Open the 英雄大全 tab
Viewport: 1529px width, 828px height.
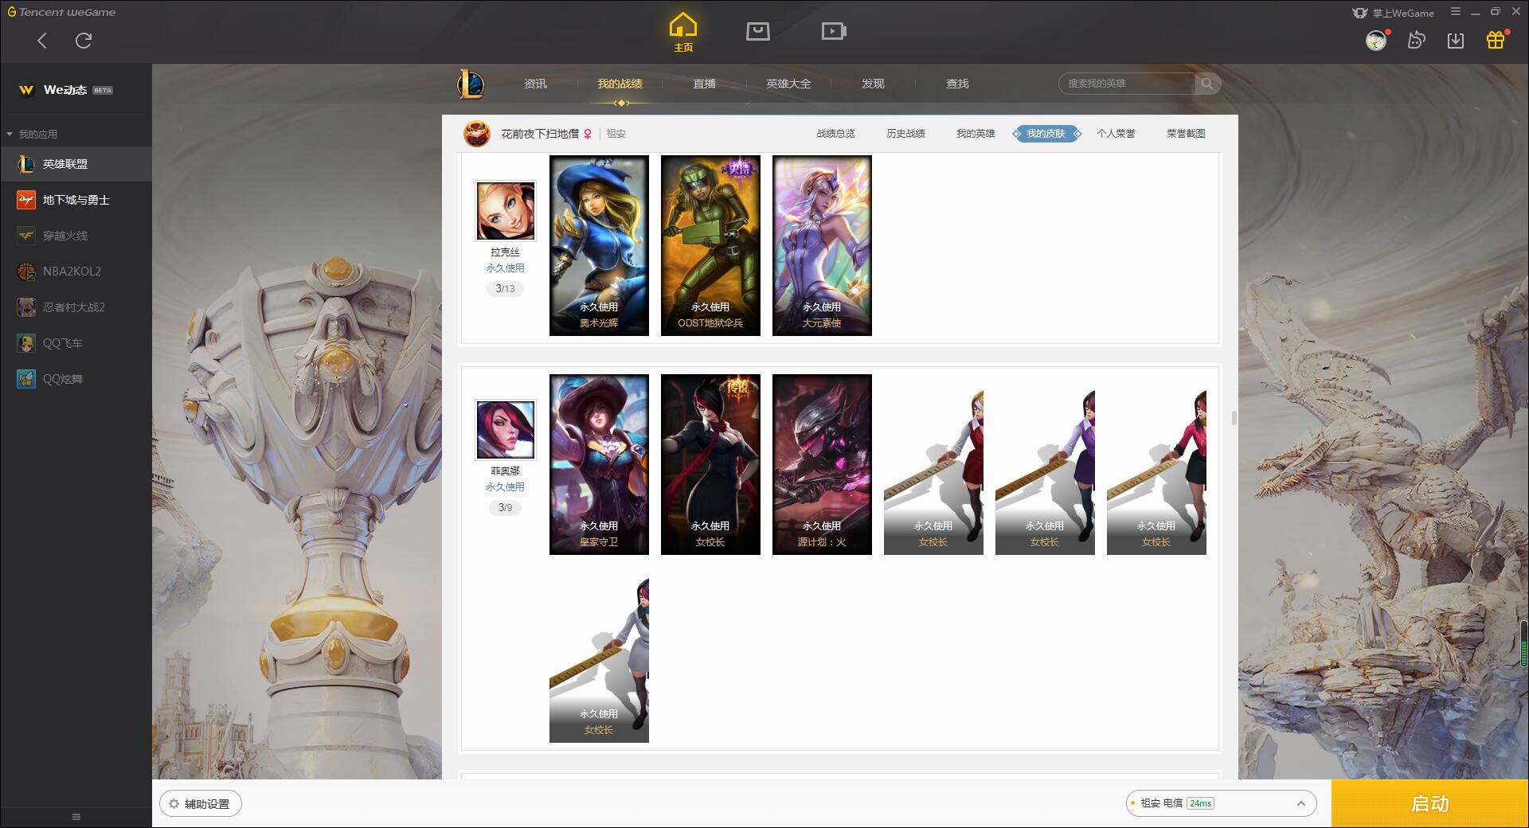coord(788,84)
